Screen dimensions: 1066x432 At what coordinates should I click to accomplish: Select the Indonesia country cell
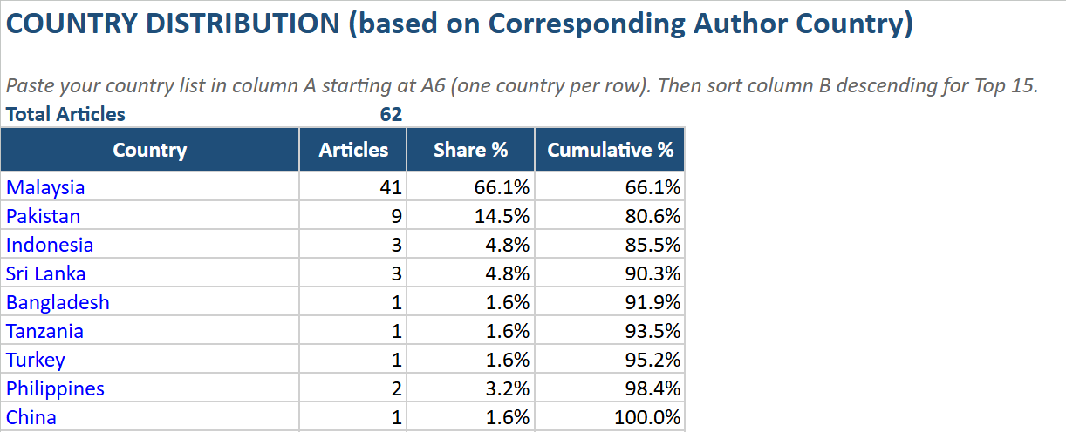(x=50, y=245)
